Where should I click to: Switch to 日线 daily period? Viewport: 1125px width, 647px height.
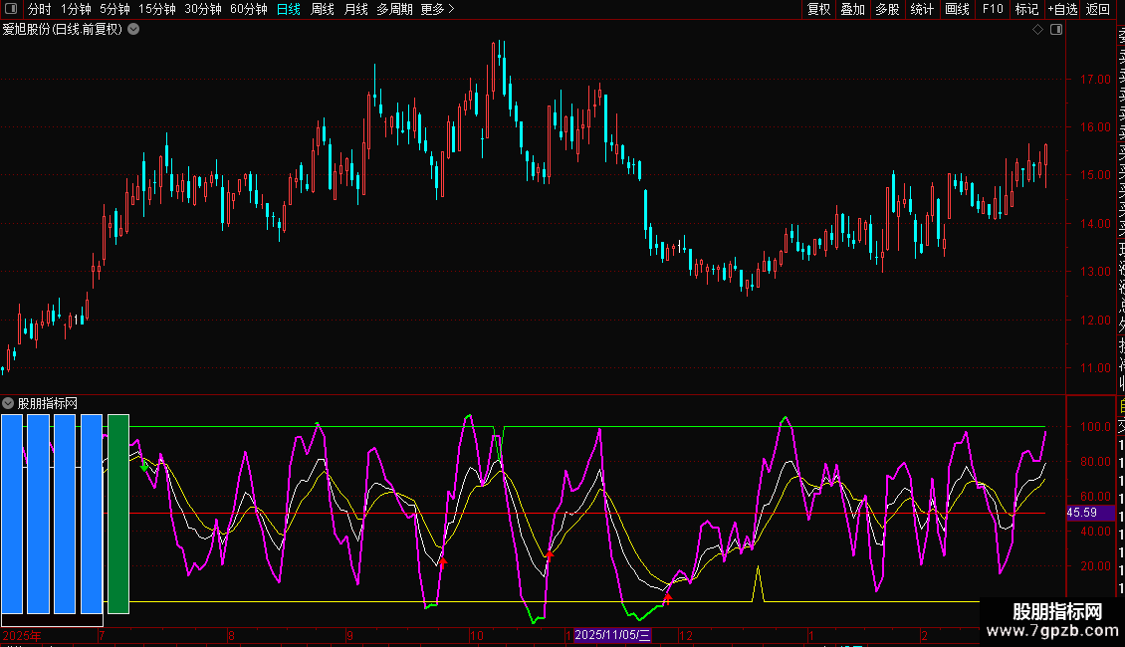point(288,9)
